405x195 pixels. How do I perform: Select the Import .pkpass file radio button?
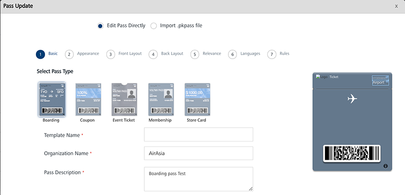(x=153, y=26)
